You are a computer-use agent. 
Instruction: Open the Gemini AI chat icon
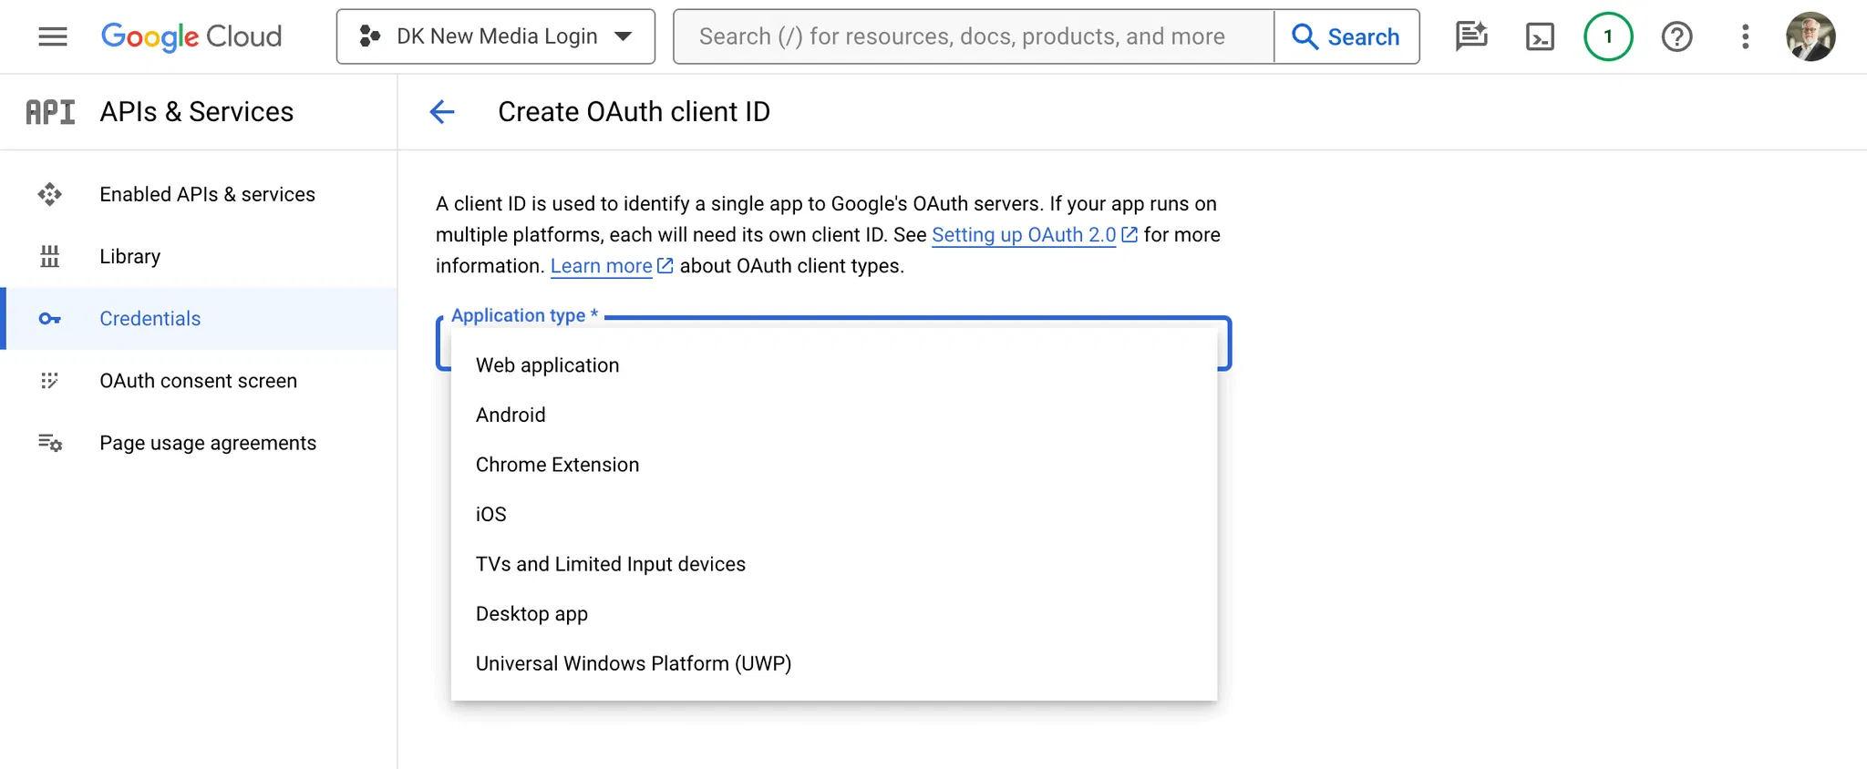click(x=1471, y=36)
